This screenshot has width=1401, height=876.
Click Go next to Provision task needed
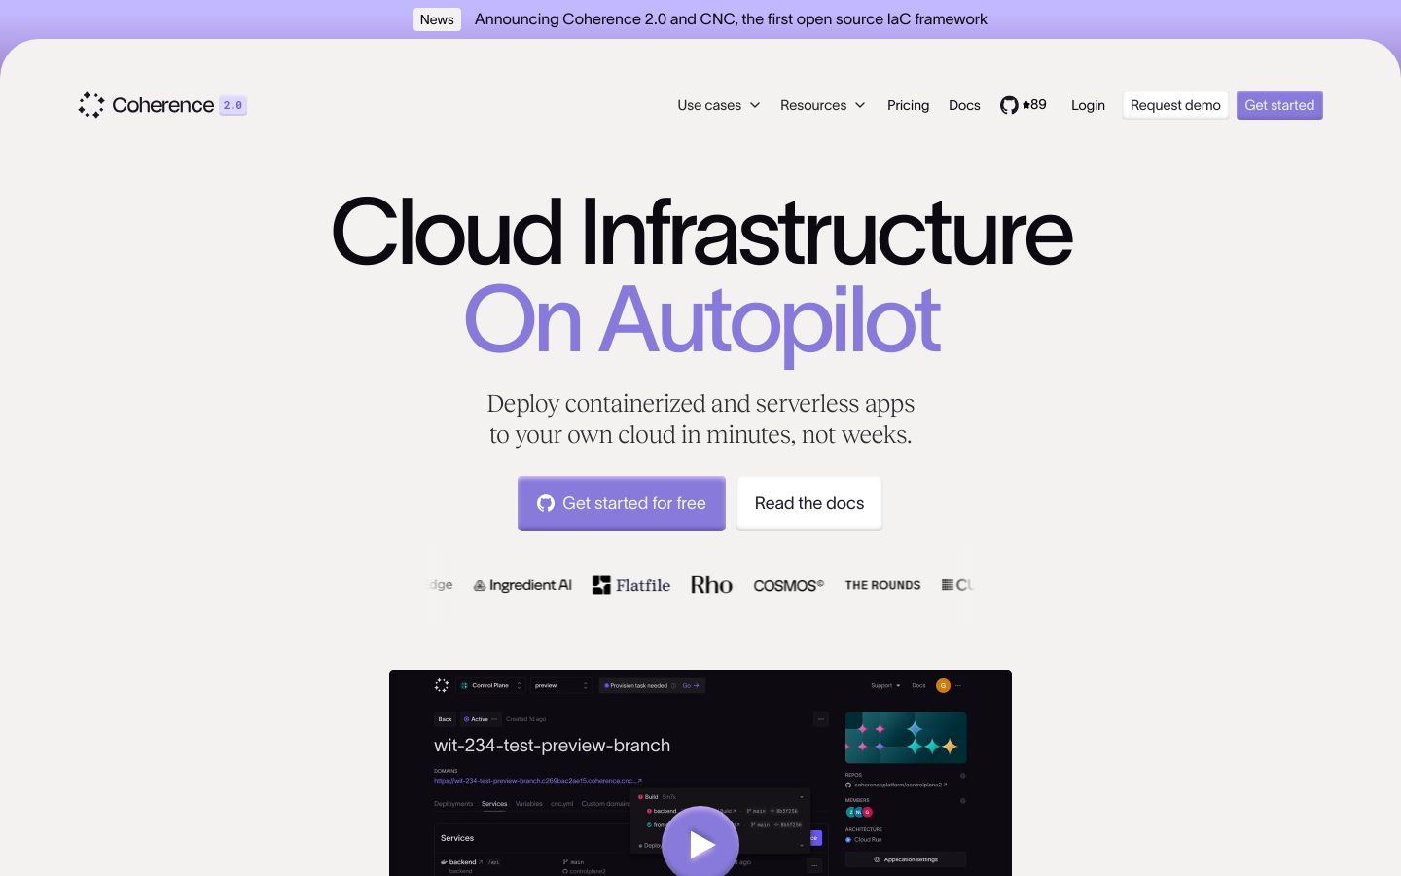[x=690, y=685]
